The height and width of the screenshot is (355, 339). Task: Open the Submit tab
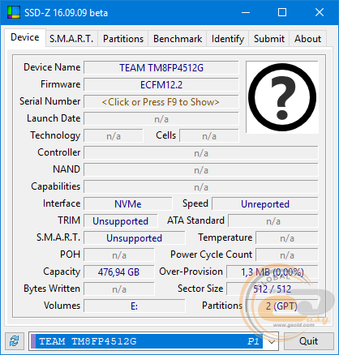point(269,39)
